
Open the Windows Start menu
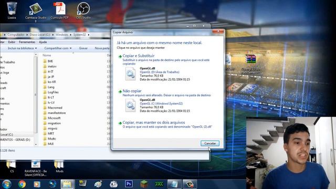(x=7, y=184)
